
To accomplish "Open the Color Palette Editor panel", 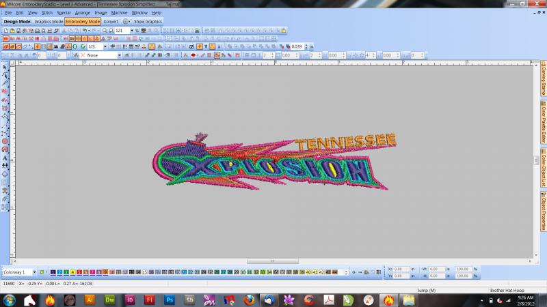I will point(544,122).
